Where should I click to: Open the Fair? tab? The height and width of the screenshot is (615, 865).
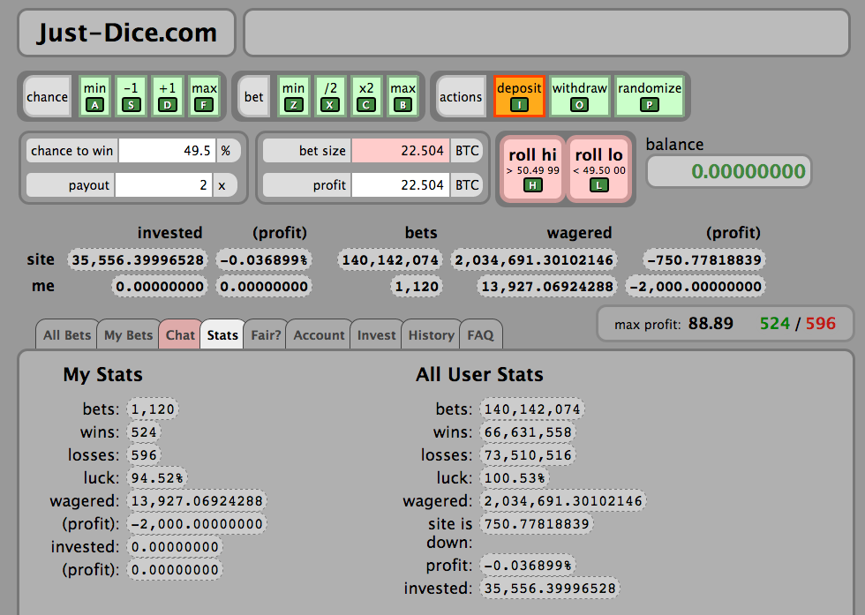point(266,334)
